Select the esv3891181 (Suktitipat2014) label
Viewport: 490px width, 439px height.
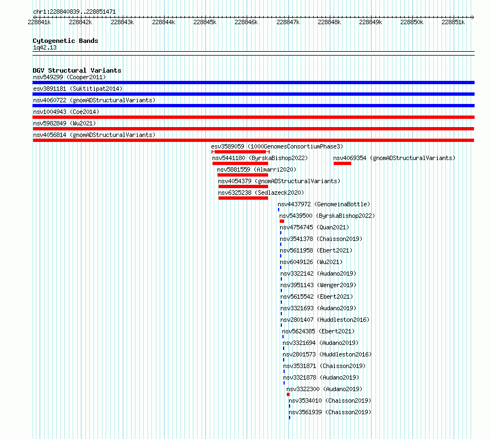pyautogui.click(x=78, y=89)
